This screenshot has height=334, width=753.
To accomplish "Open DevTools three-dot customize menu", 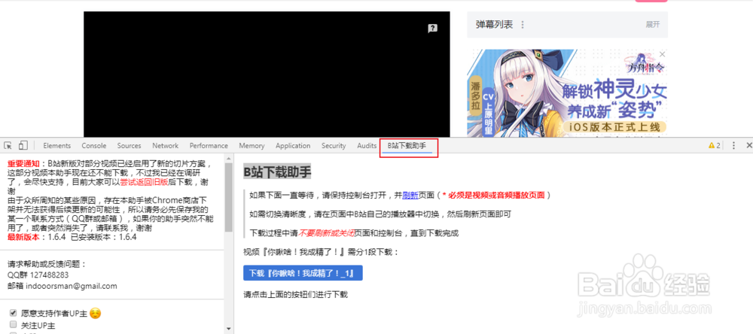I will [733, 145].
